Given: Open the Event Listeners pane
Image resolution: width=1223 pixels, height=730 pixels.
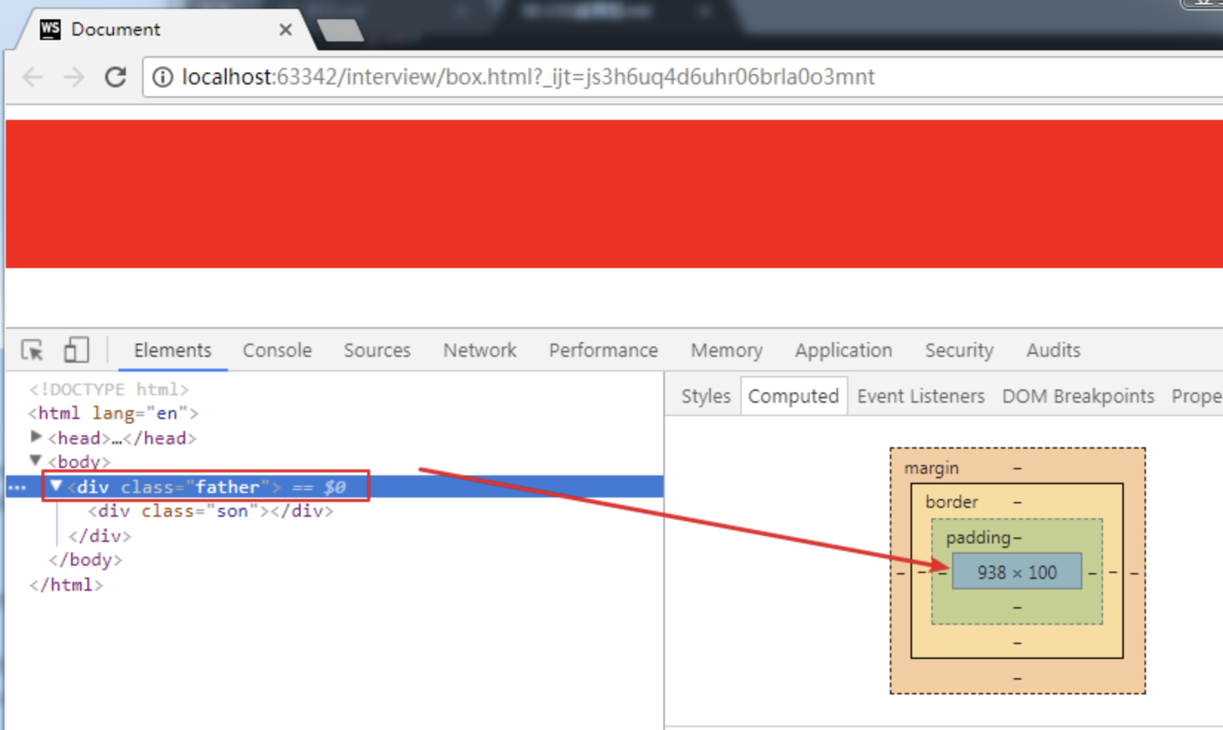Looking at the screenshot, I should coord(920,396).
